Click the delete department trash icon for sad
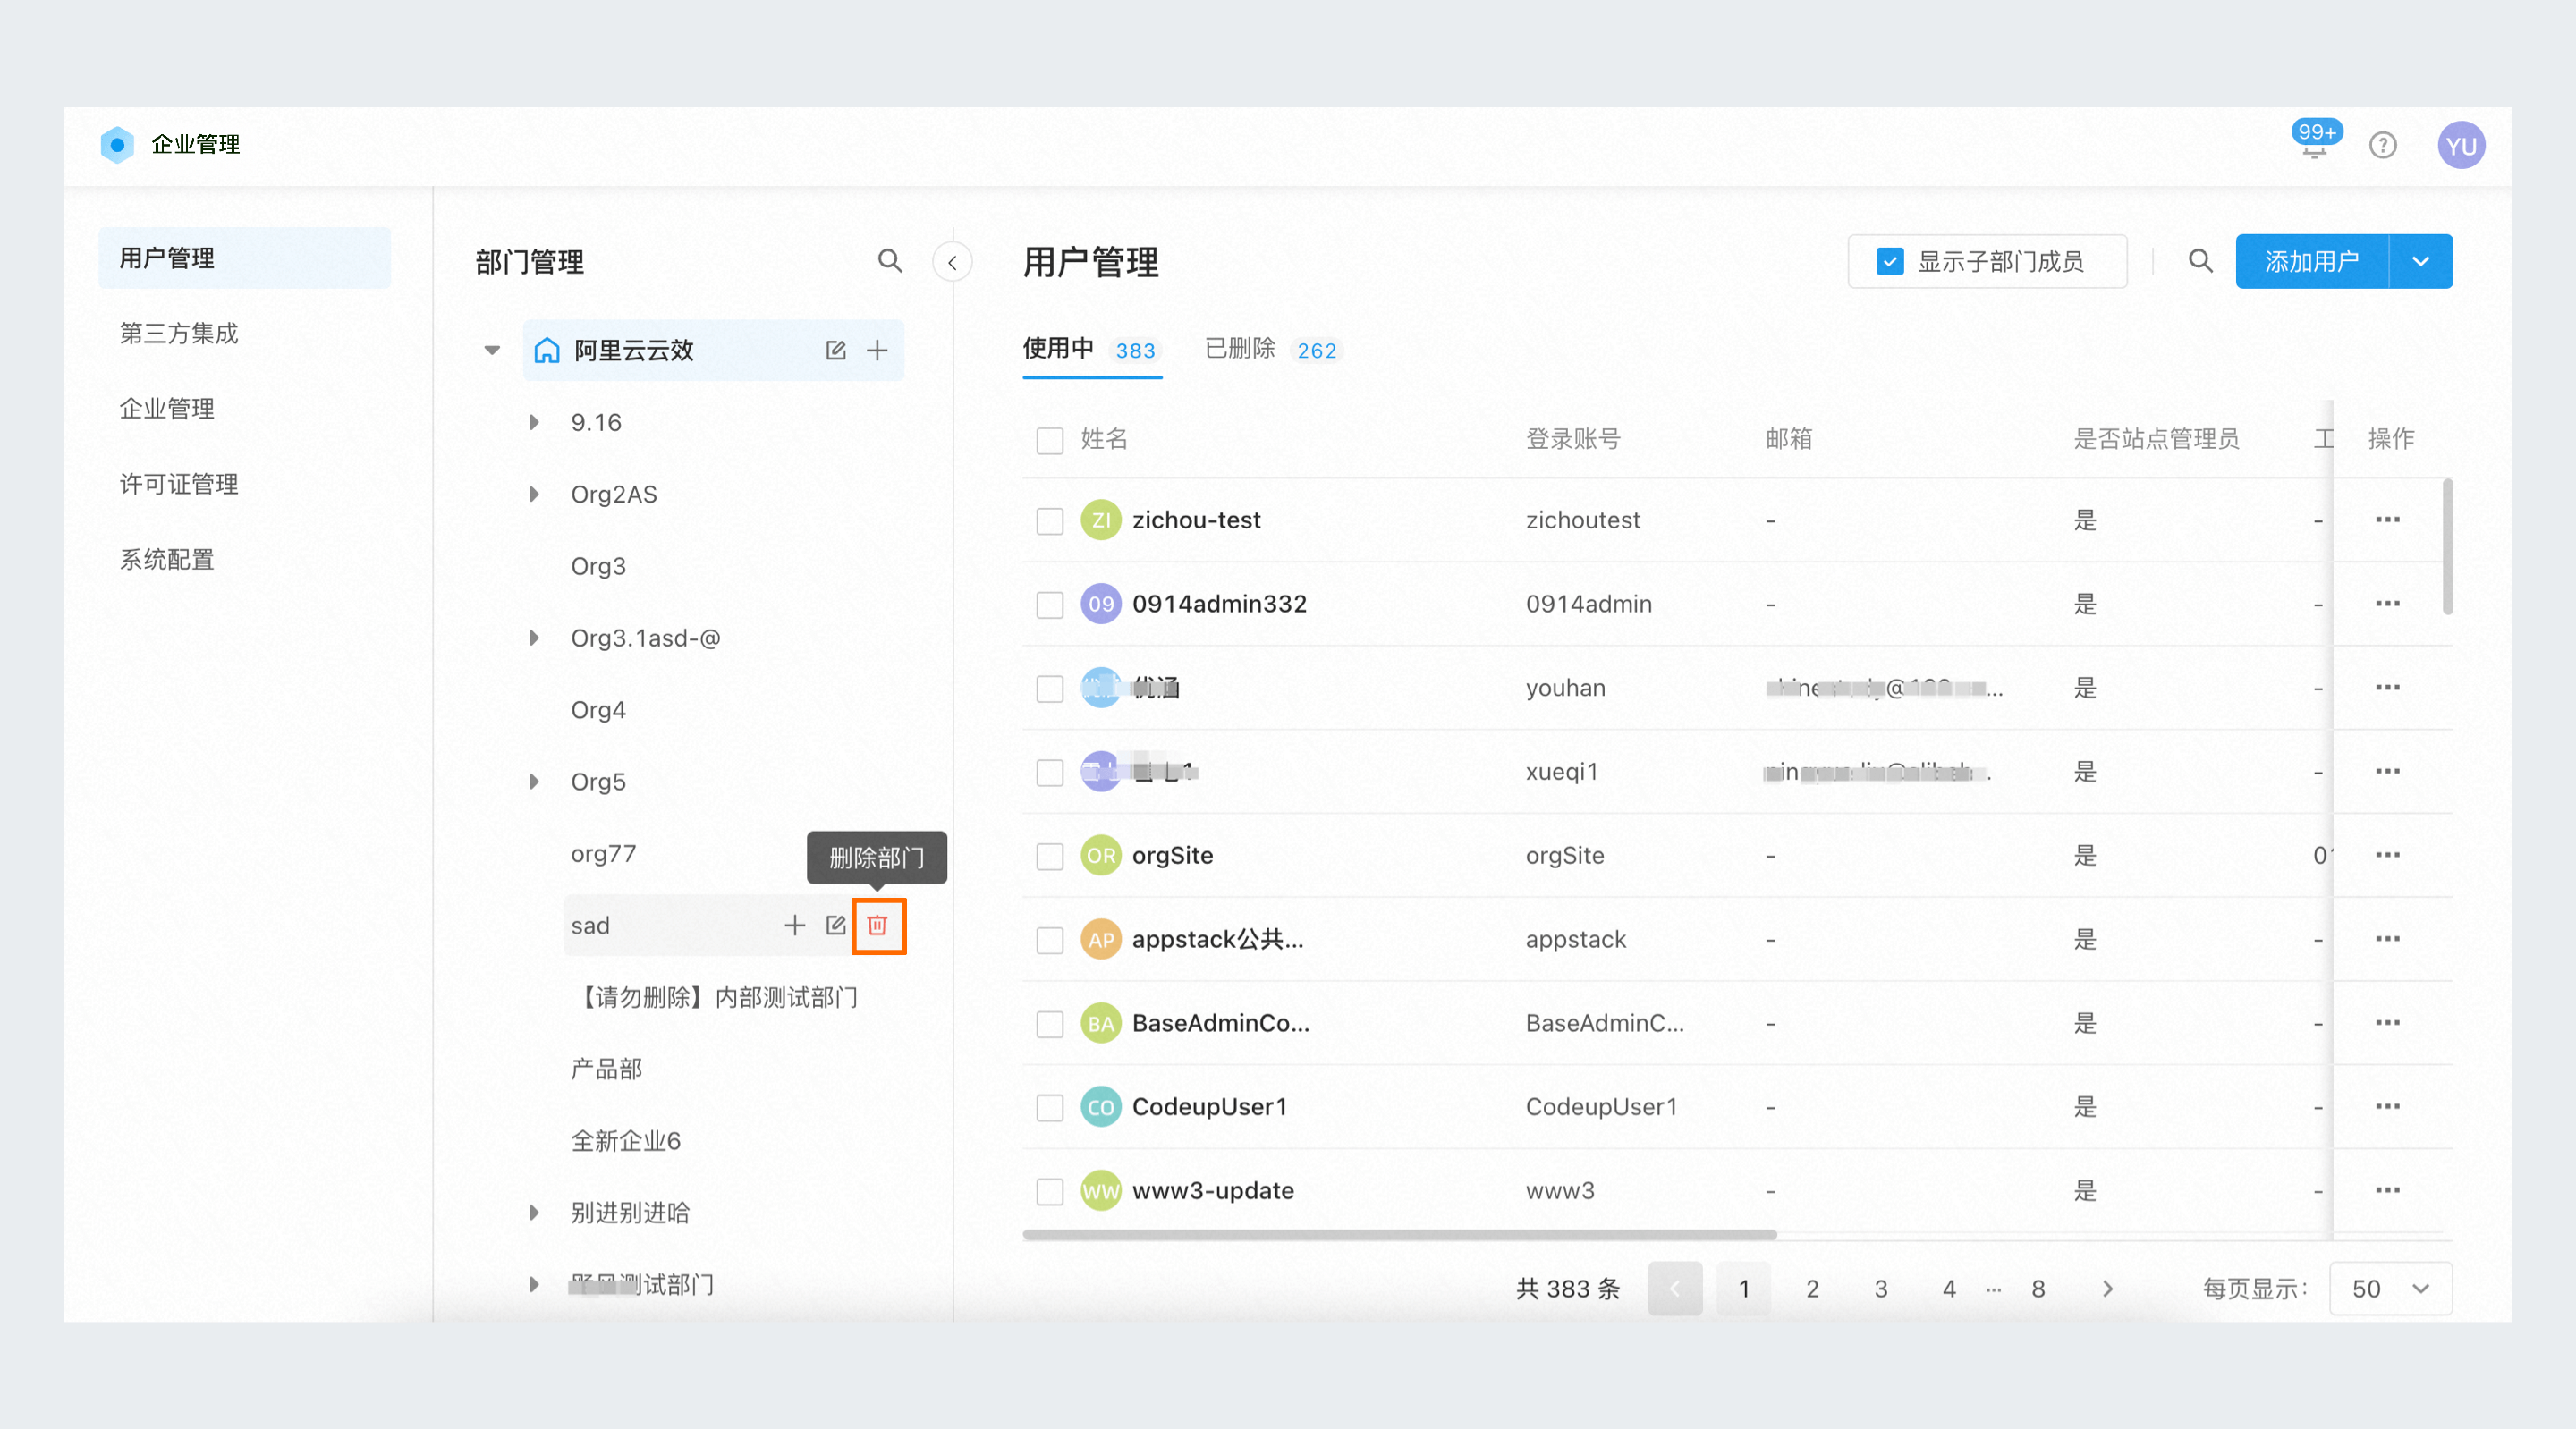The image size is (2576, 1429). click(877, 925)
